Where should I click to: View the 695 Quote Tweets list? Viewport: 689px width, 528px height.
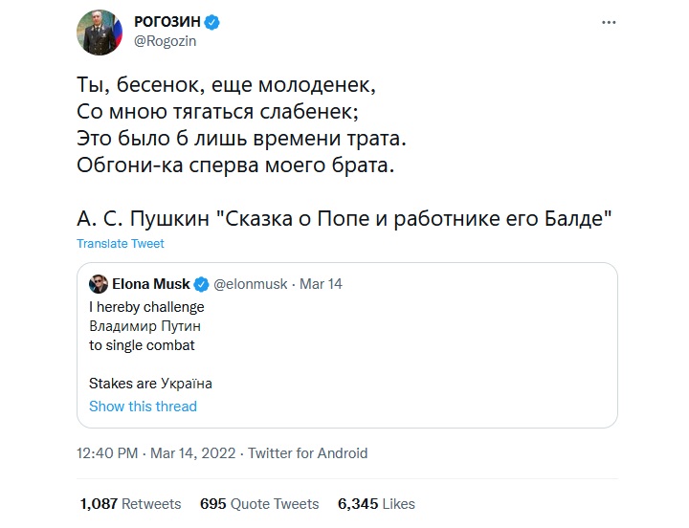[x=259, y=503]
